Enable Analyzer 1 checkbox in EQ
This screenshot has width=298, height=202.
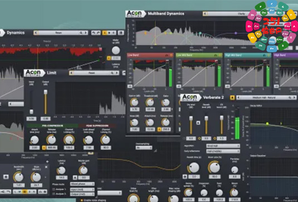[53, 189]
